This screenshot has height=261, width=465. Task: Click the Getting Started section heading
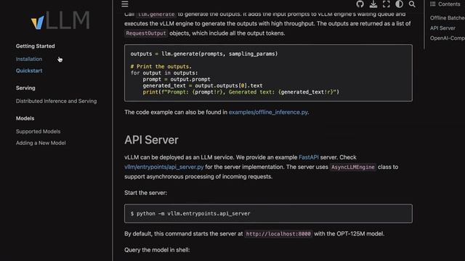[x=36, y=46]
